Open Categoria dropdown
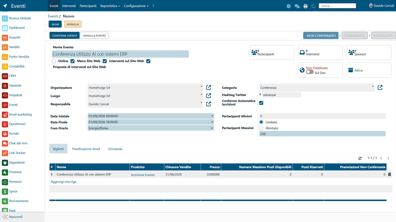Viewport: 396px width, 222px height. tap(373, 86)
